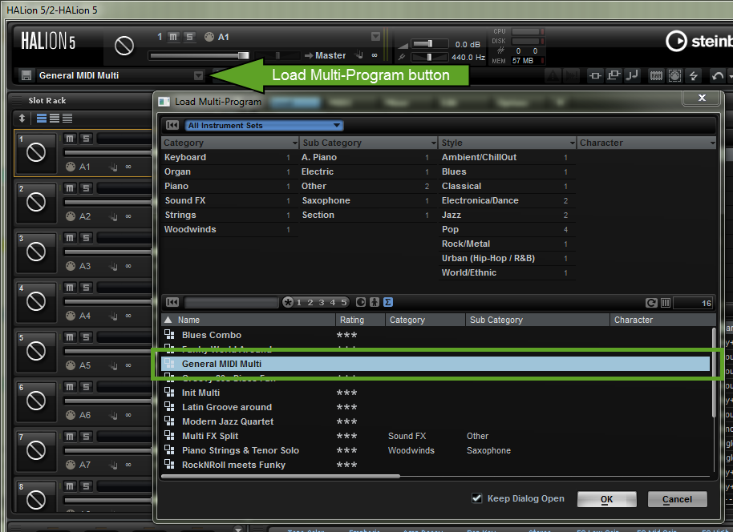Filter by the World/Ethnic style
The image size is (733, 532).
click(505, 272)
